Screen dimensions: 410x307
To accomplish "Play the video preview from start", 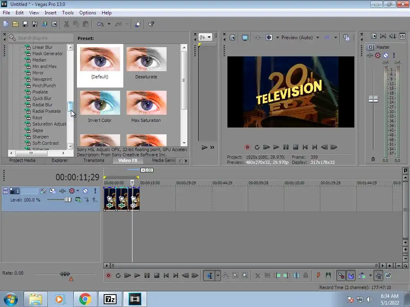I will click(266, 147).
